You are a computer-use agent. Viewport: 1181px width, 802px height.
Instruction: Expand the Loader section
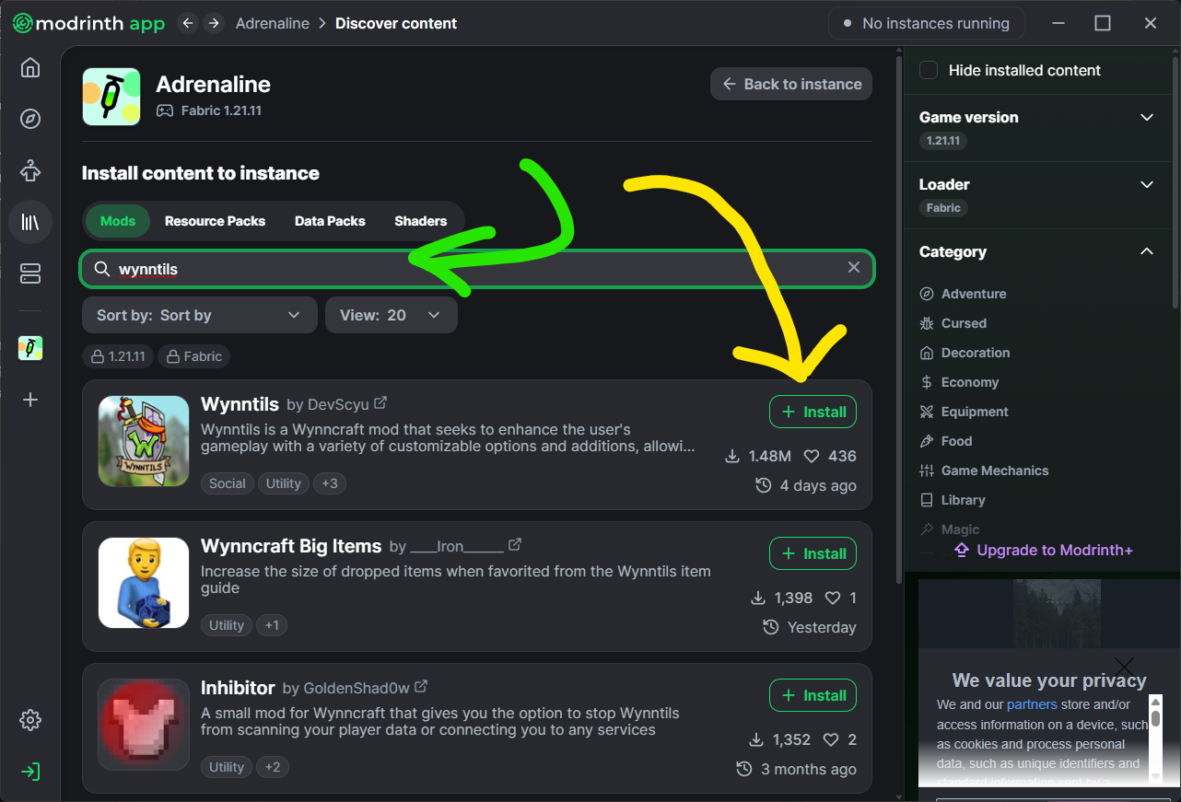(x=1147, y=184)
